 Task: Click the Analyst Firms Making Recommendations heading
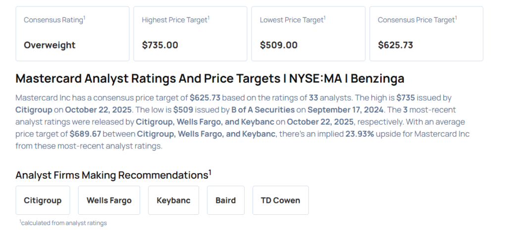click(x=111, y=175)
